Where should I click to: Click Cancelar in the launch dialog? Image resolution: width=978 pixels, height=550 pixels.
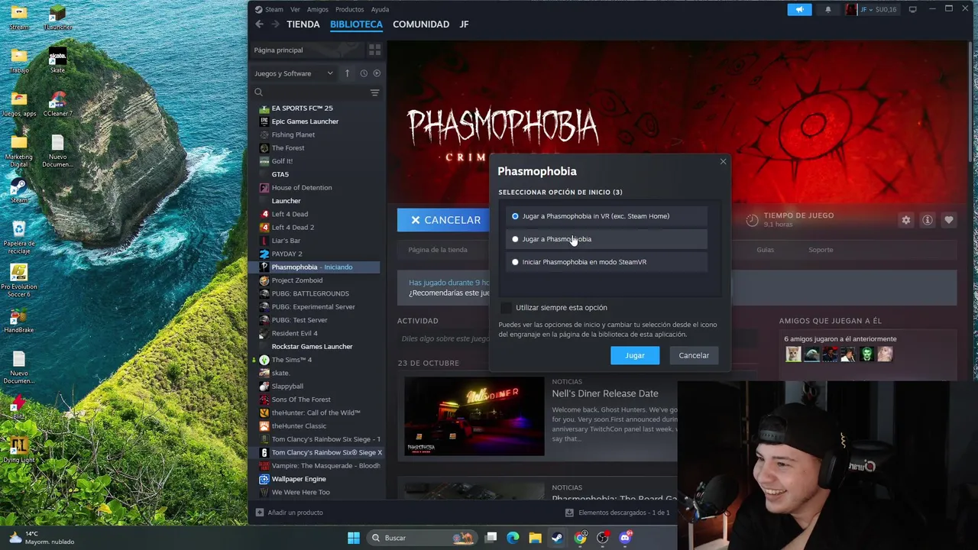pos(694,355)
